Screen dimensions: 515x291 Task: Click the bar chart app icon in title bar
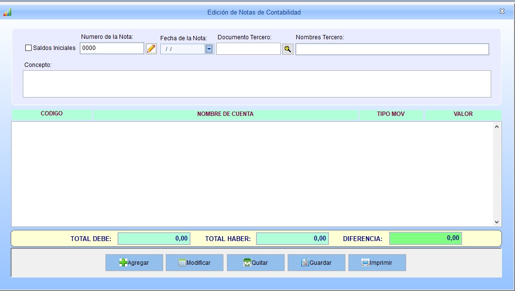[7, 12]
